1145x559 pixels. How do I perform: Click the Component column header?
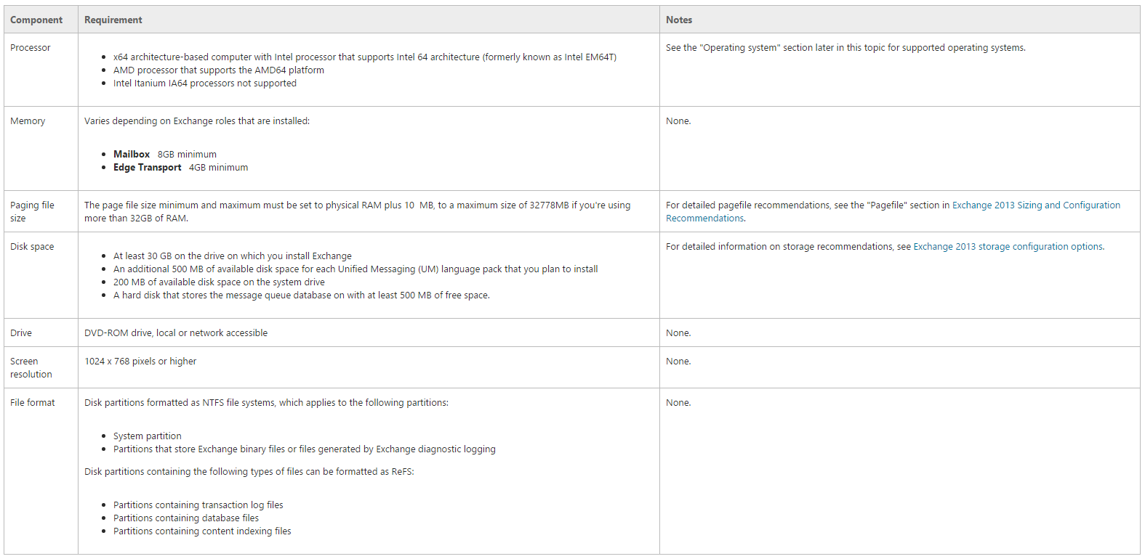click(x=36, y=20)
